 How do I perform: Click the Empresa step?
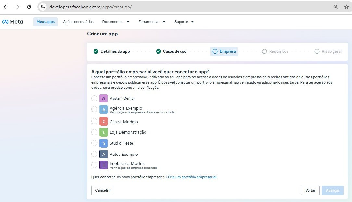tap(224, 51)
